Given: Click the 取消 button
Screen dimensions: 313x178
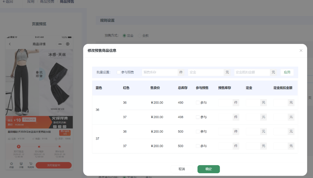Looking at the screenshot, I should (x=182, y=169).
